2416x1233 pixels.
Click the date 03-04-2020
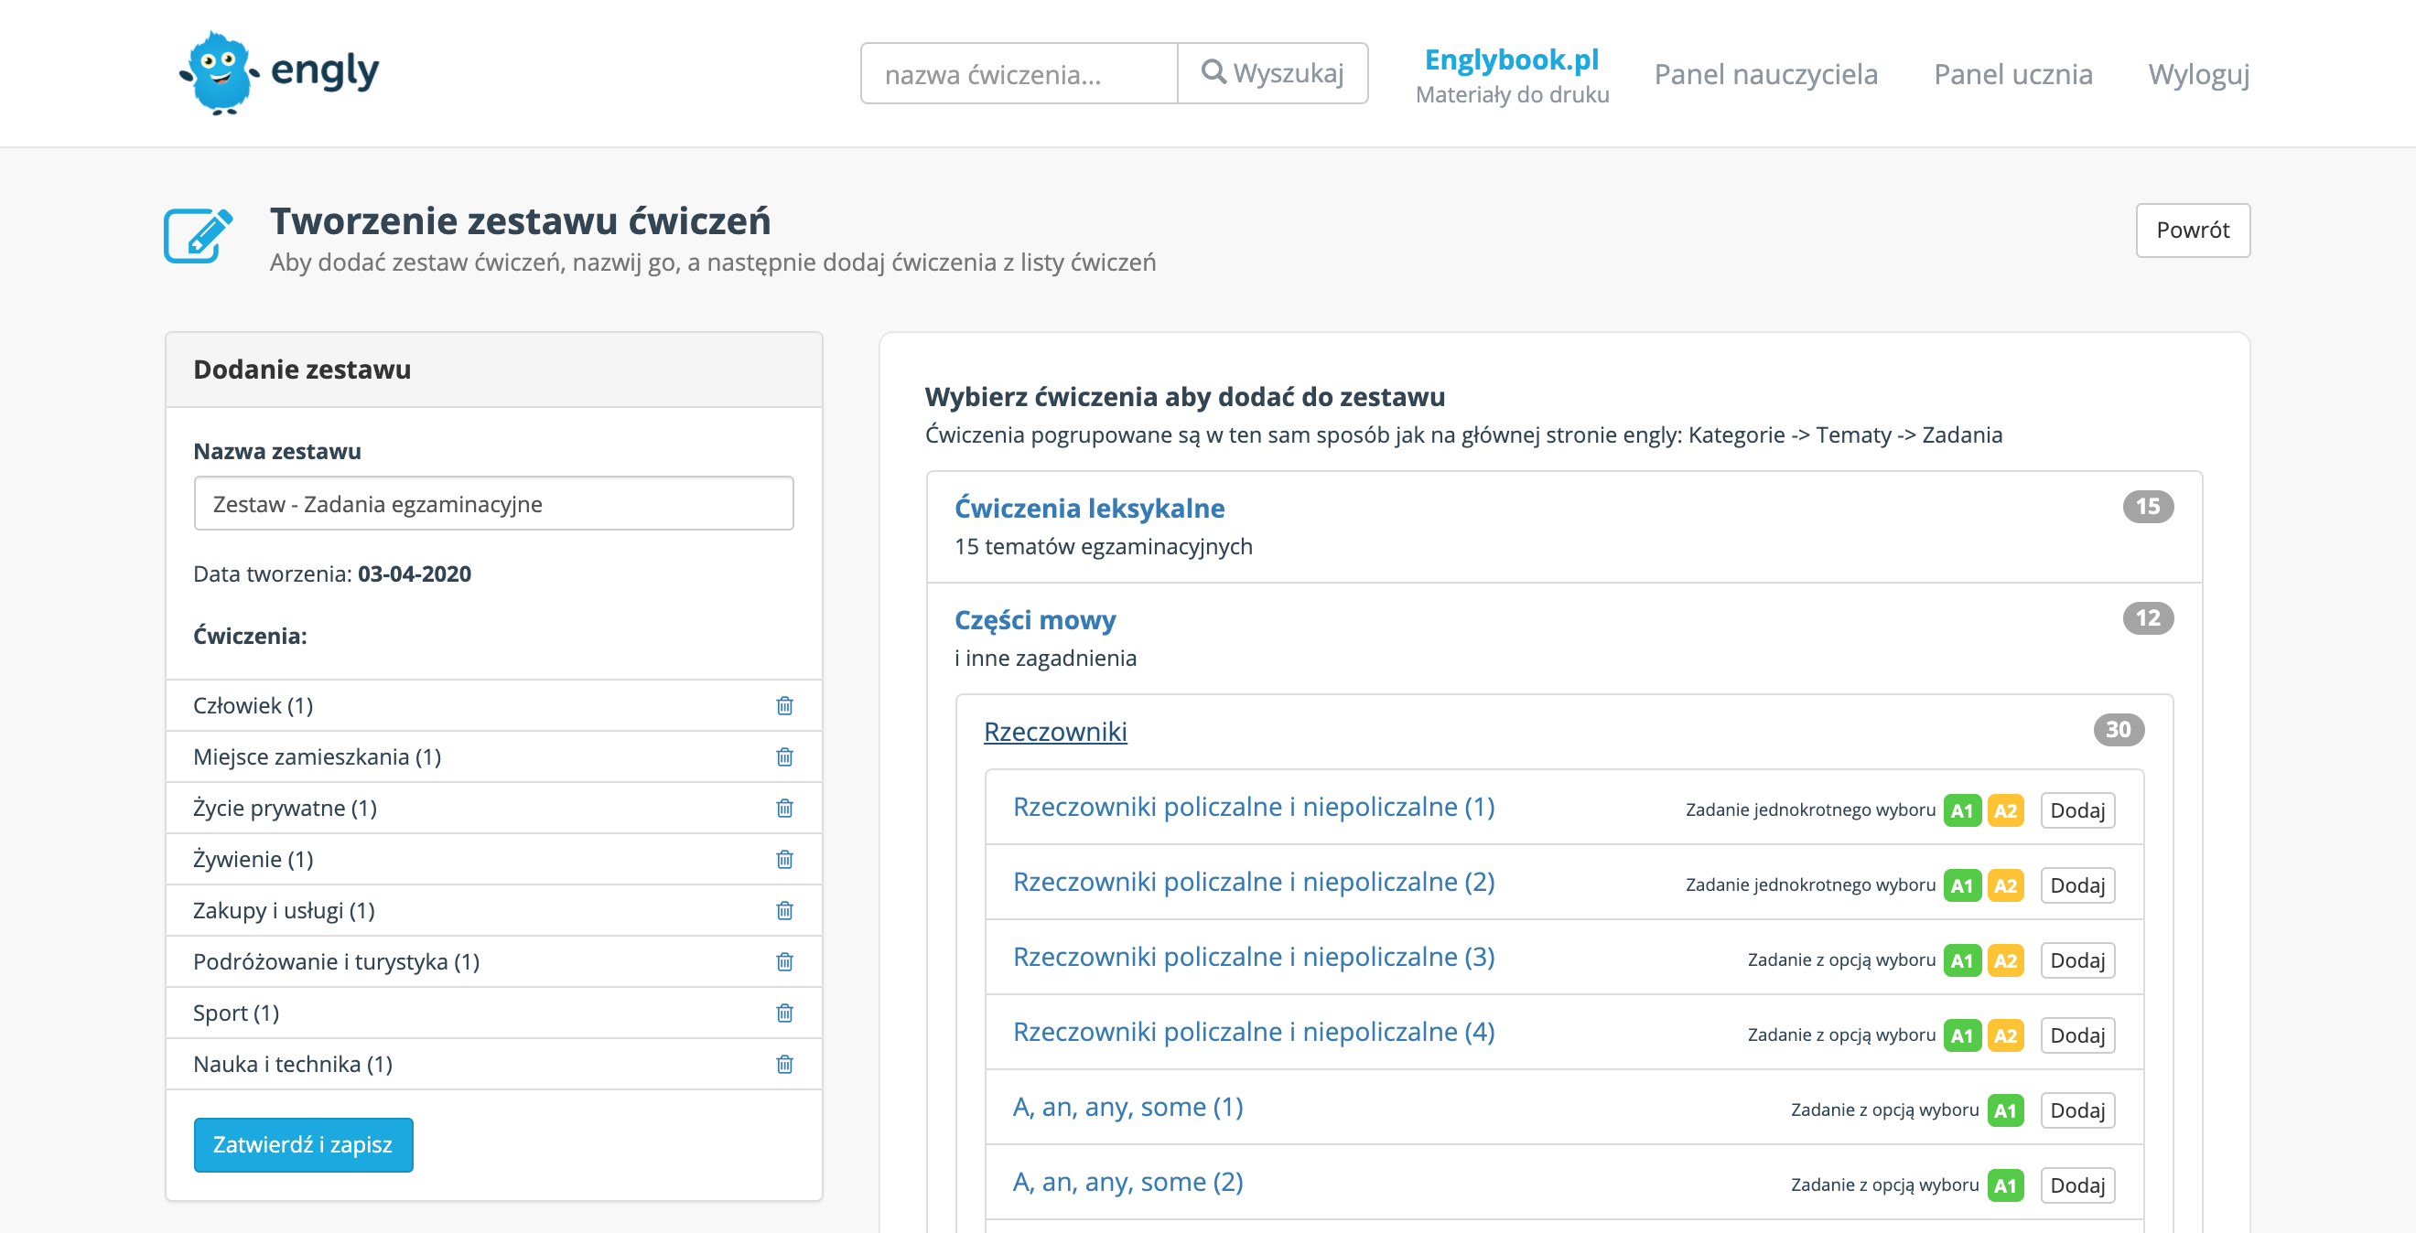[x=415, y=574]
